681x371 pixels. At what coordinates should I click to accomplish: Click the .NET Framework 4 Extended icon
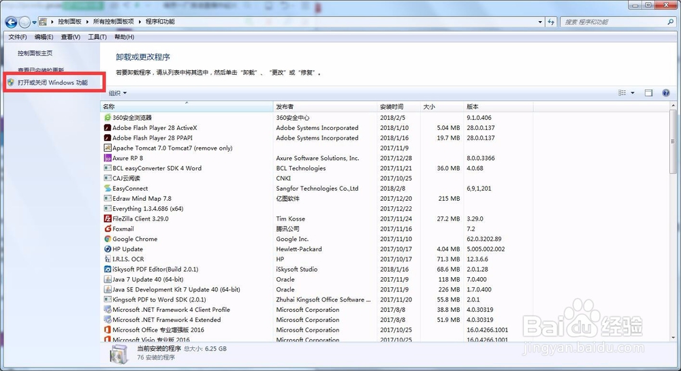click(108, 319)
